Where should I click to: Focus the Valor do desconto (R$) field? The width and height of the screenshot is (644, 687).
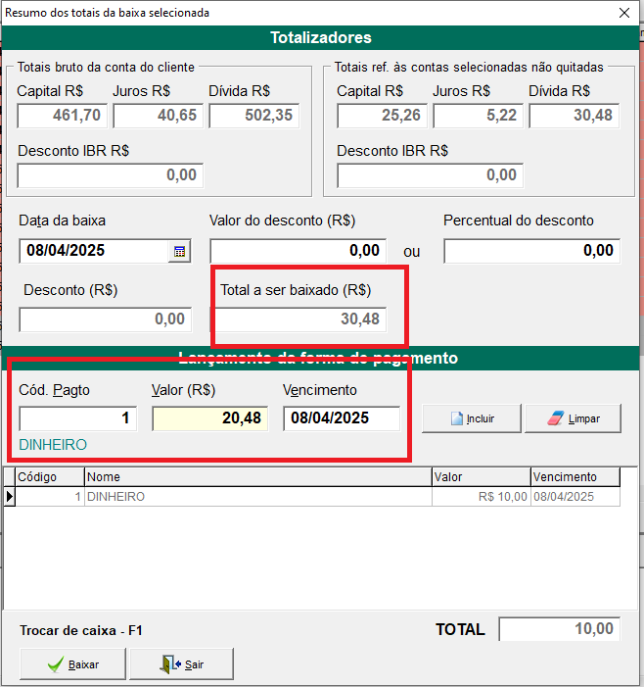(298, 251)
